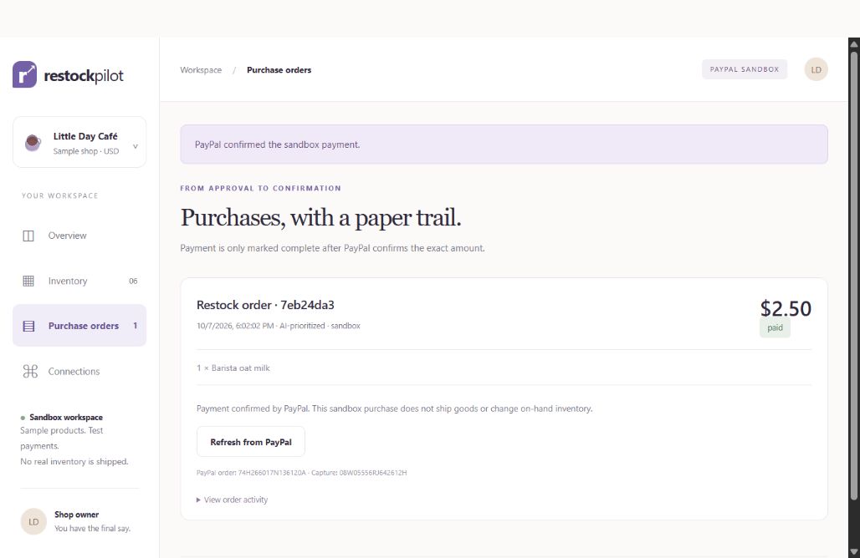Click the $2.50 order amount
Screen dimensions: 860x558
click(786, 309)
